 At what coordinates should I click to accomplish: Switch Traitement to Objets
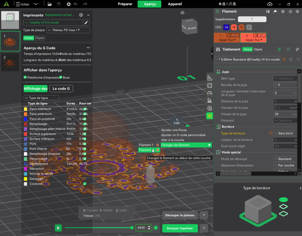[258, 50]
